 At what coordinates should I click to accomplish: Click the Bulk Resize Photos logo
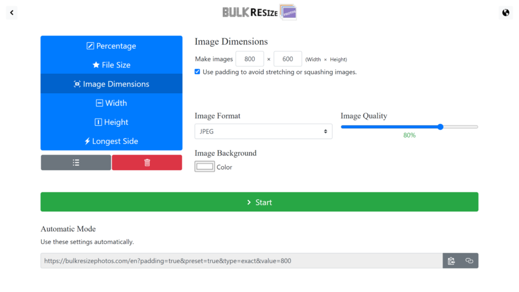coord(259,12)
